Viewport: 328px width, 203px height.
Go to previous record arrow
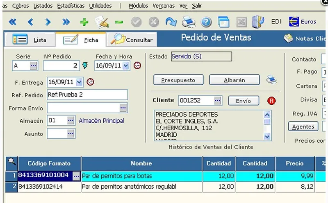(x=30, y=22)
